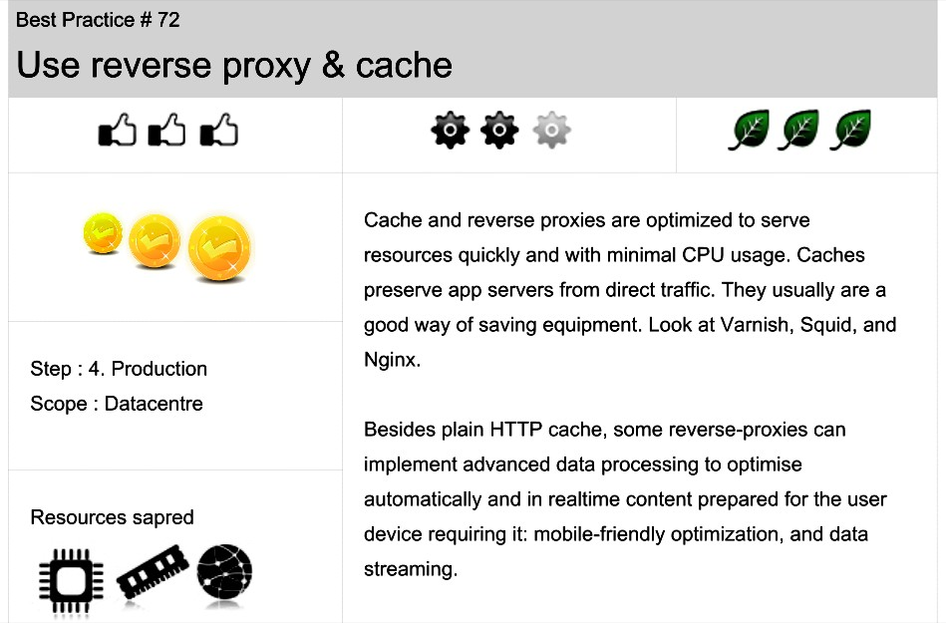The image size is (946, 623).
Task: Click the 'Step : 4. Production' text
Action: pyautogui.click(x=119, y=369)
